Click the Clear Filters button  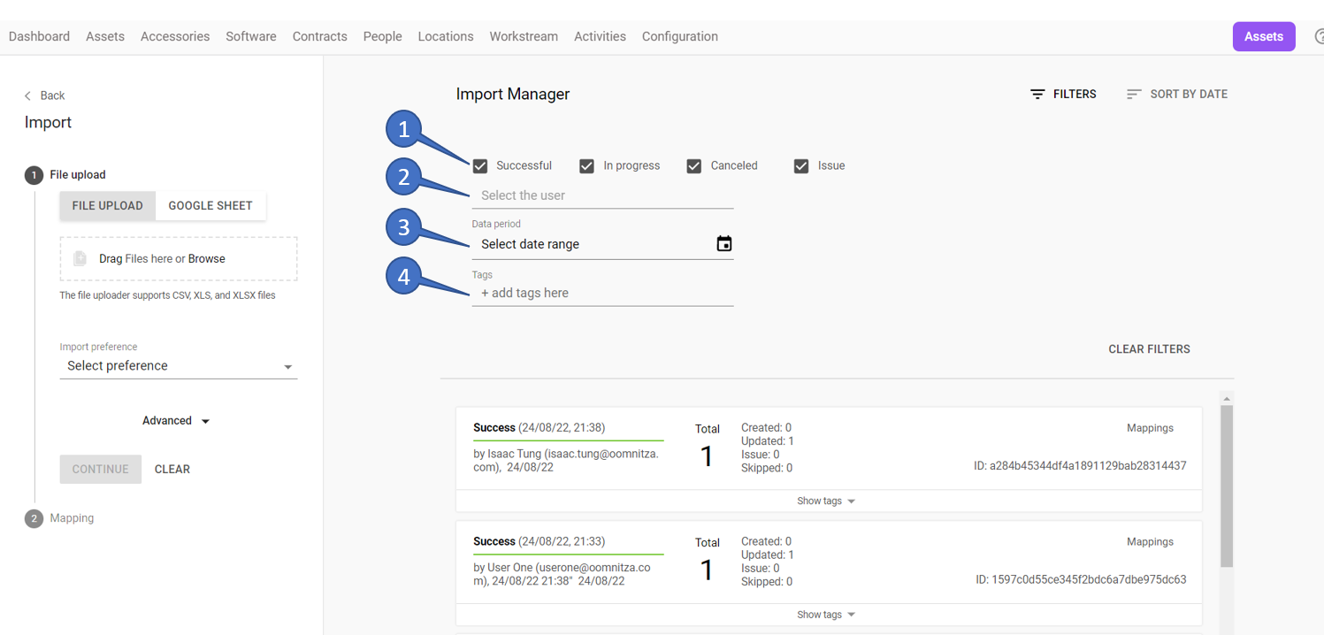click(1149, 349)
